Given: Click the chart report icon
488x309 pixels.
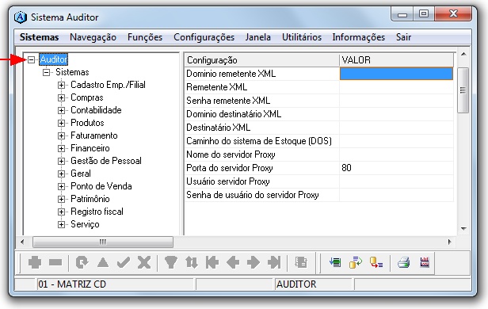Looking at the screenshot, I should point(425,262).
